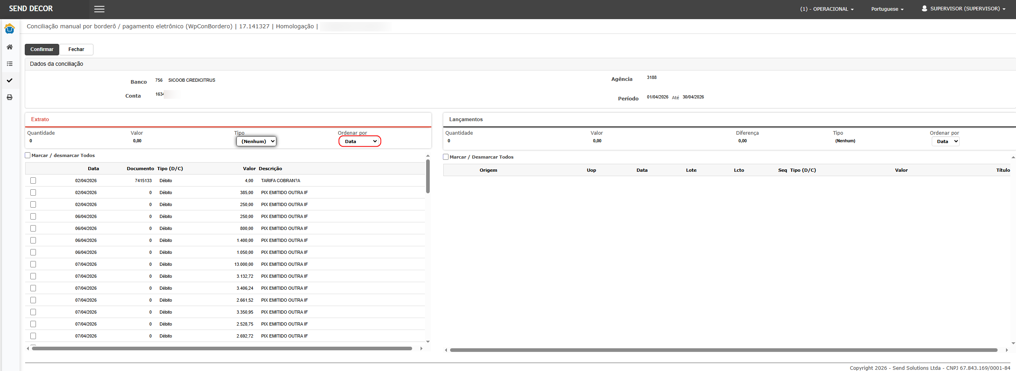The height and width of the screenshot is (371, 1016).
Task: Click bank name SICOOB CREDICITRUS
Action: coord(192,80)
